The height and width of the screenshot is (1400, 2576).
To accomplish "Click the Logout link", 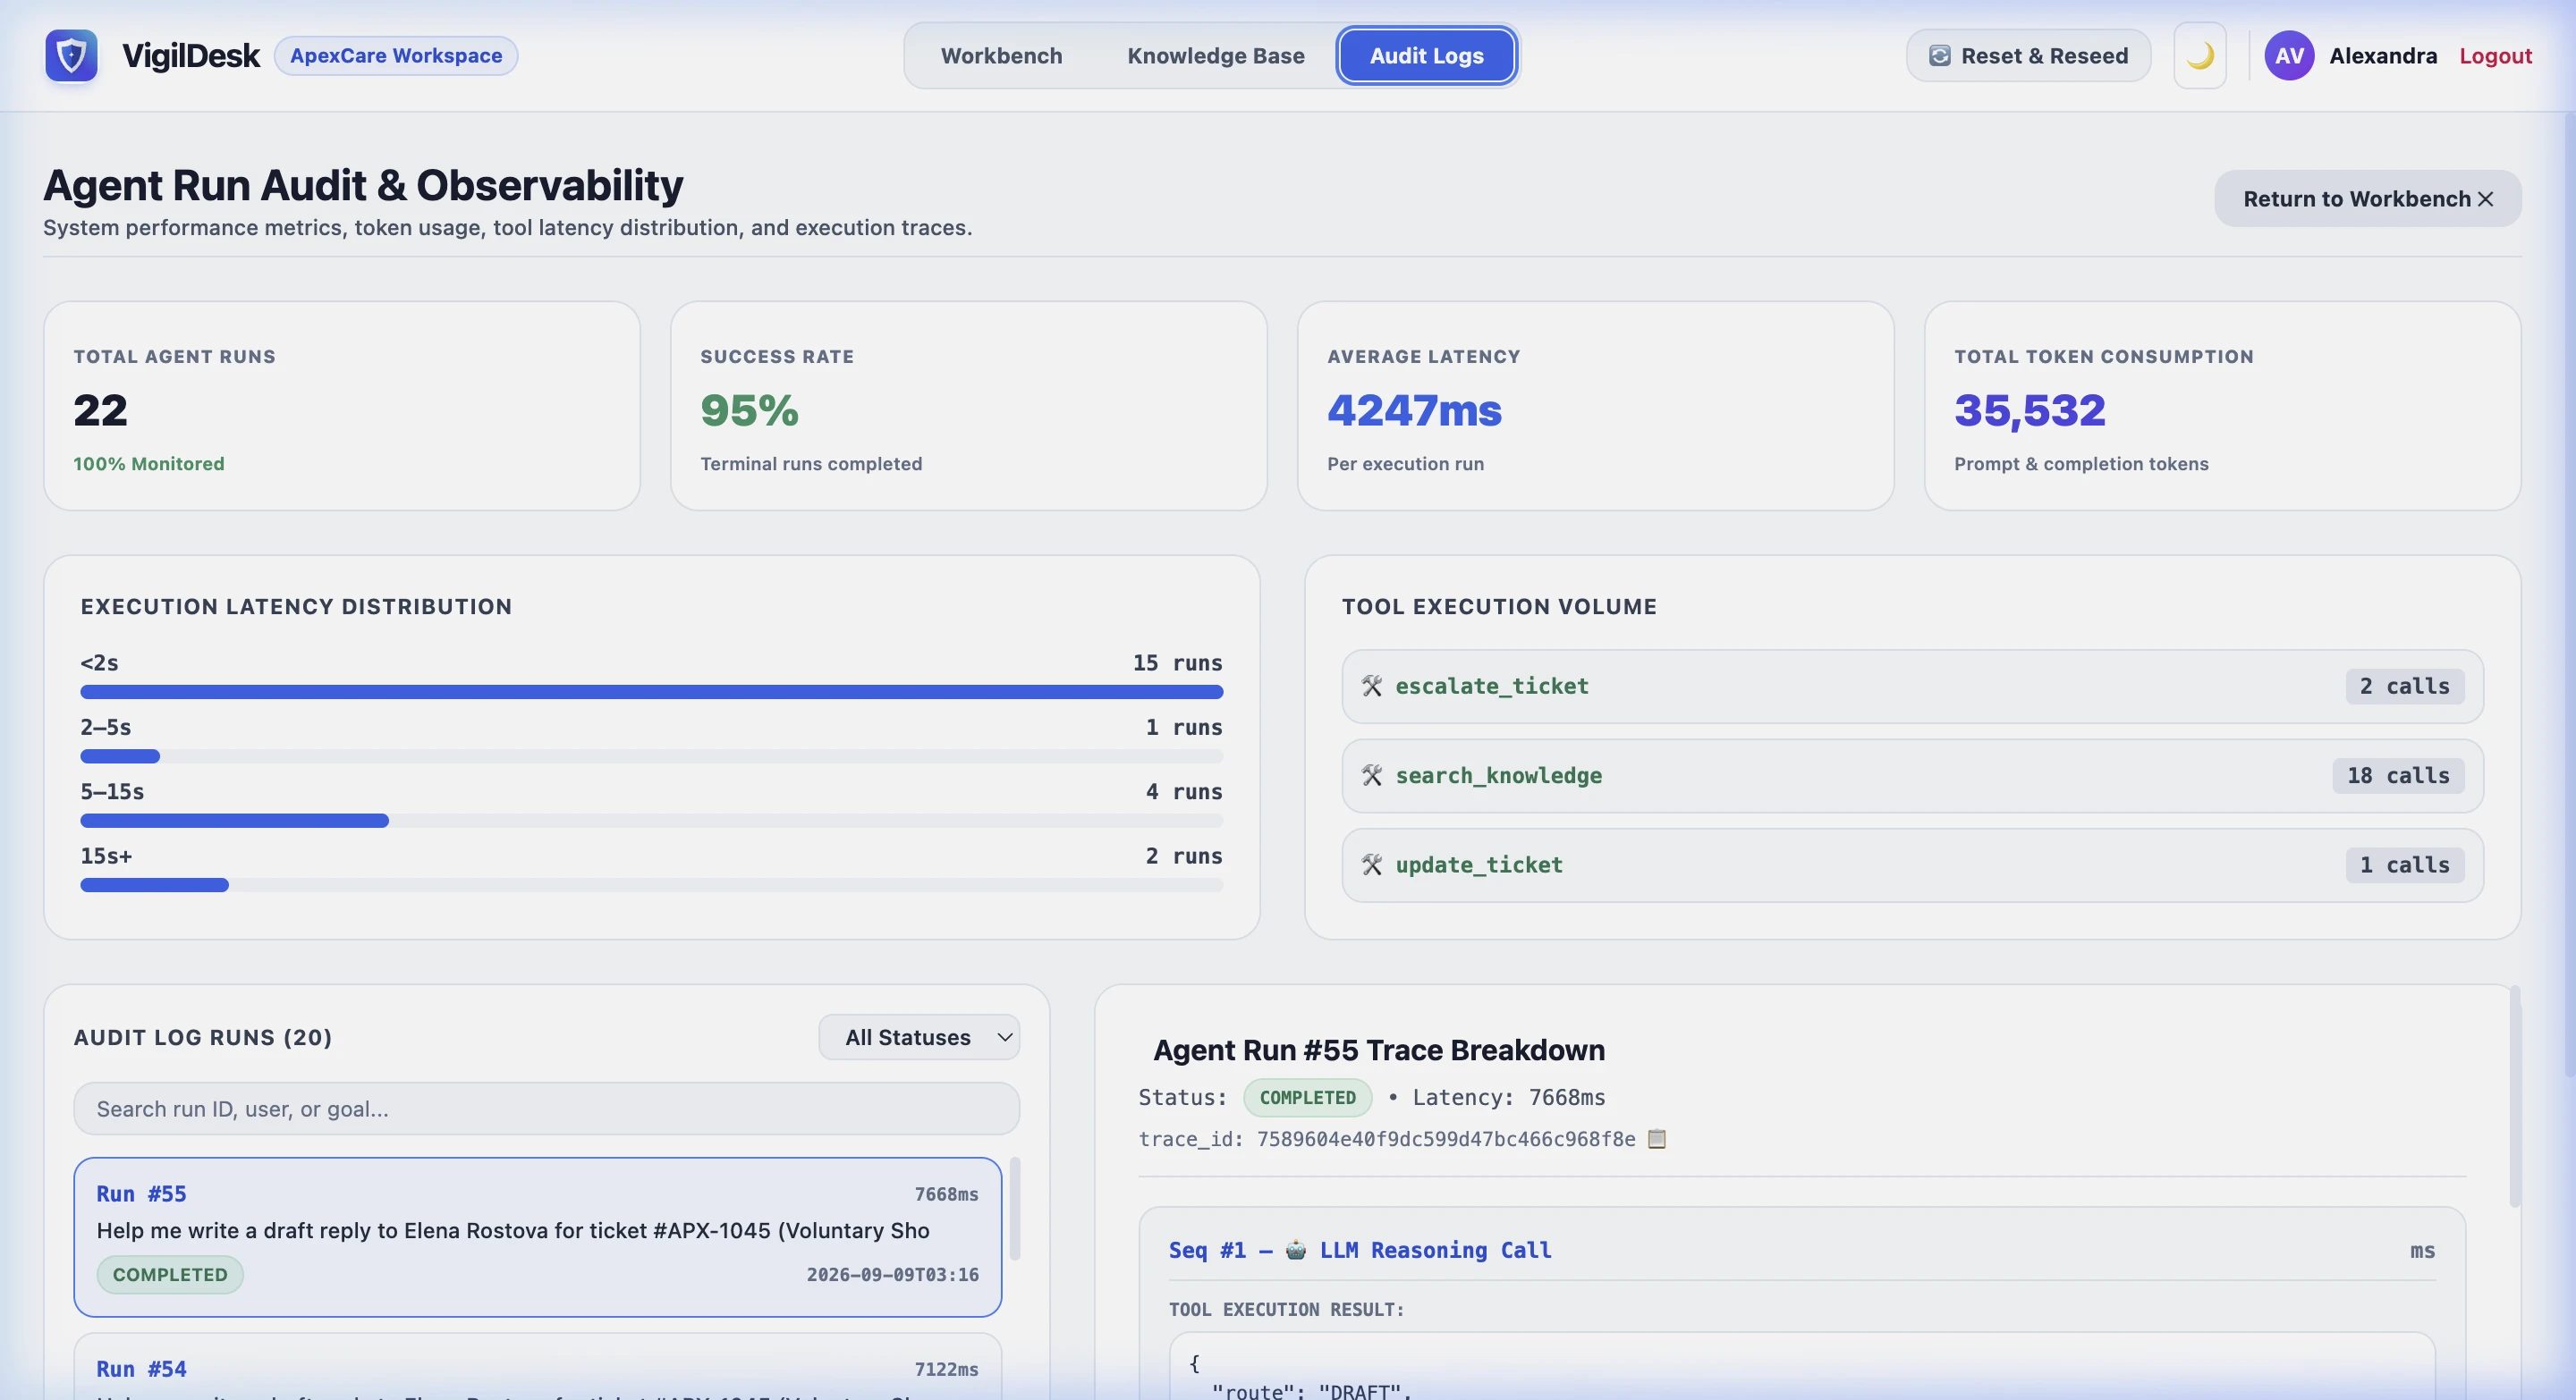I will pyautogui.click(x=2495, y=56).
